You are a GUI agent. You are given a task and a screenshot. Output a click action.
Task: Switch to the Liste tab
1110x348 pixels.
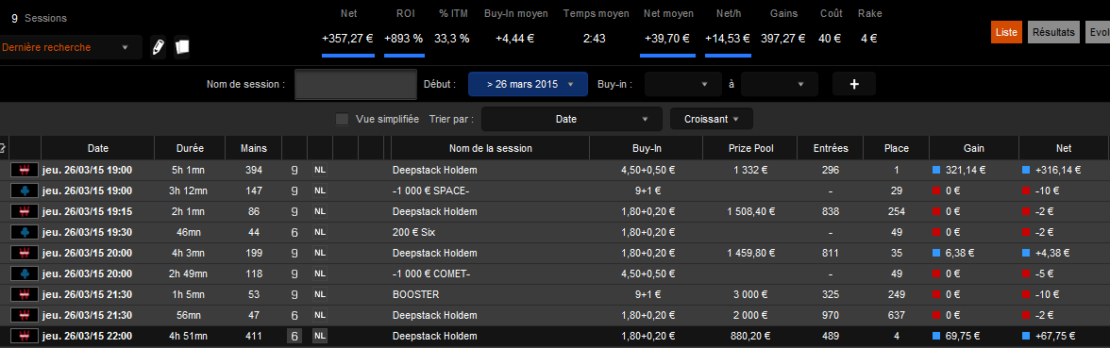coord(1006,32)
